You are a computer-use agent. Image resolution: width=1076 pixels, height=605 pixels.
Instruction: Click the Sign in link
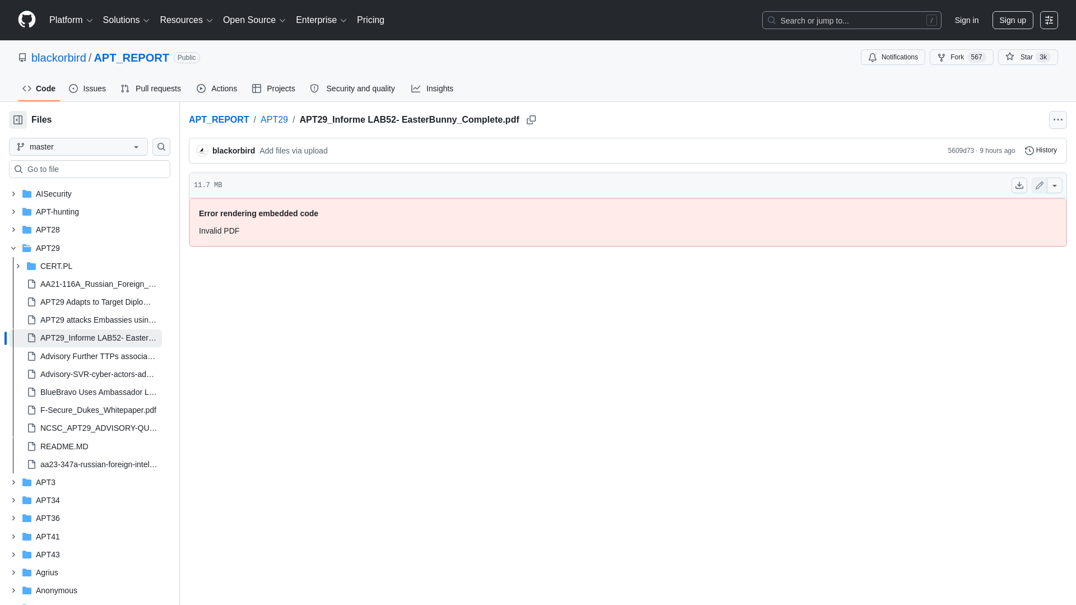[x=967, y=20]
